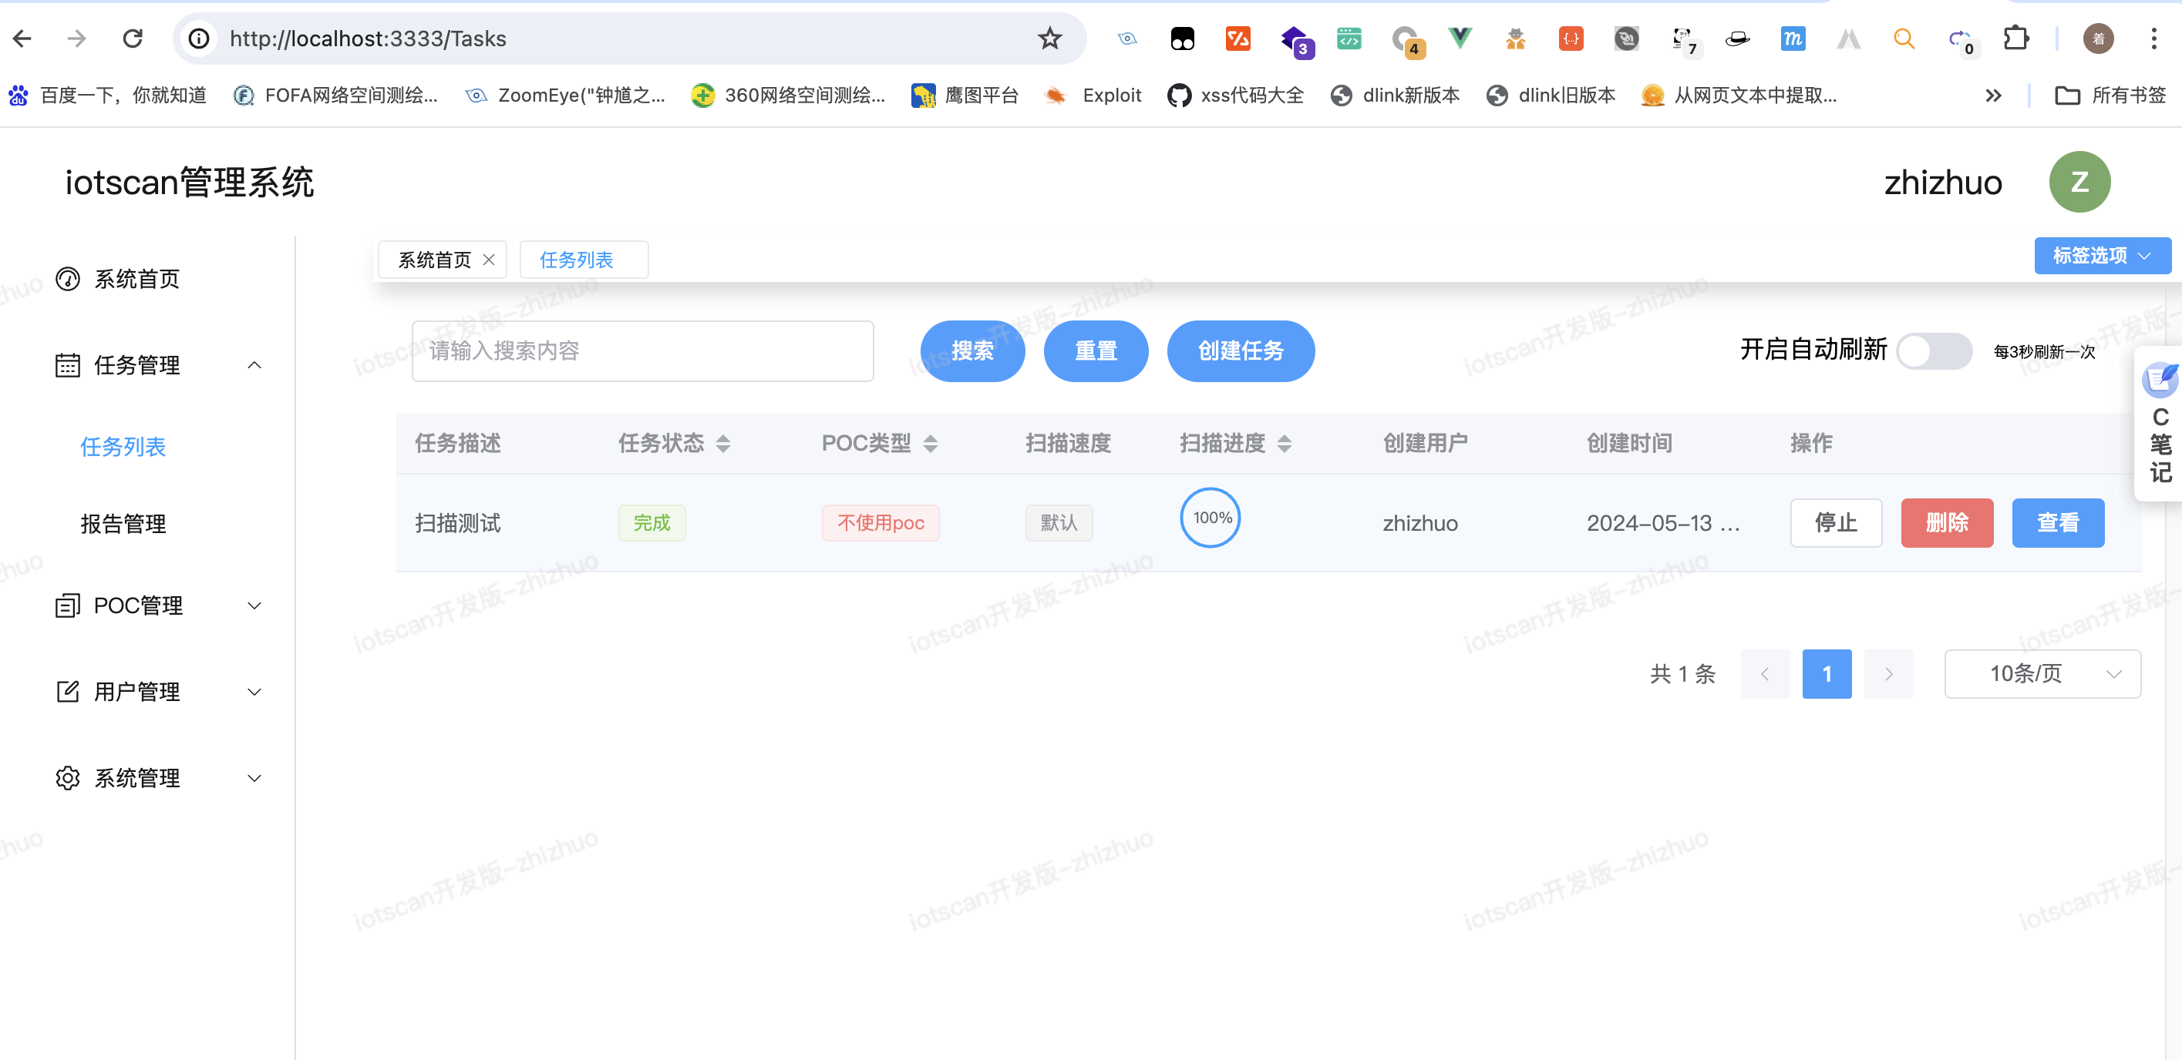Screen dimensions: 2182x1060
Task: Close the 系统首页 tab with X icon
Action: coord(489,260)
